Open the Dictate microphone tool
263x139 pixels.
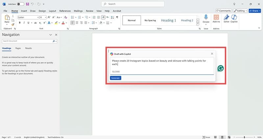click(x=206, y=19)
